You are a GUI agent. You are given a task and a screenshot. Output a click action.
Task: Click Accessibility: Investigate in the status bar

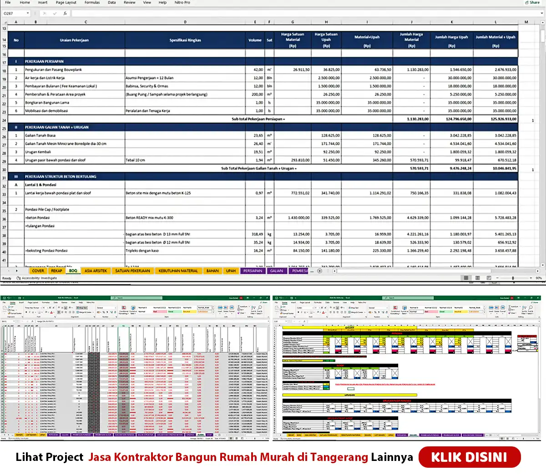point(37,278)
